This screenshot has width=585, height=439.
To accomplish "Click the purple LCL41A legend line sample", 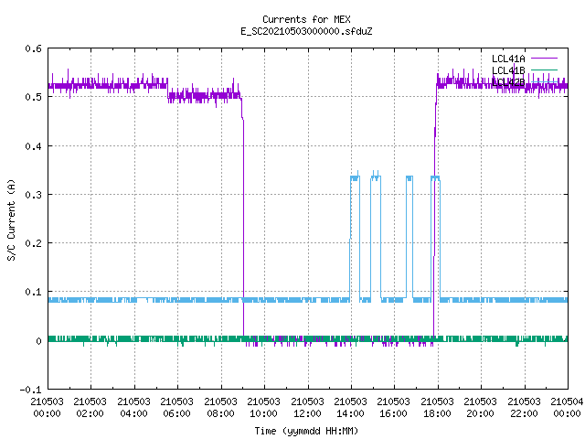I will pos(544,59).
